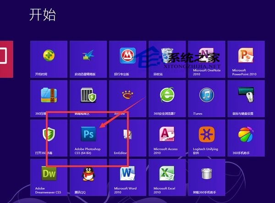Launch 启动迅雷精简版 tile
The height and width of the screenshot is (203, 275).
88,59
